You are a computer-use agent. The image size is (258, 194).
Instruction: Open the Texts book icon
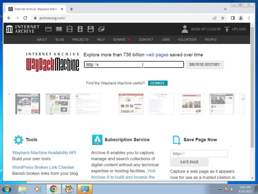[x=59, y=29]
